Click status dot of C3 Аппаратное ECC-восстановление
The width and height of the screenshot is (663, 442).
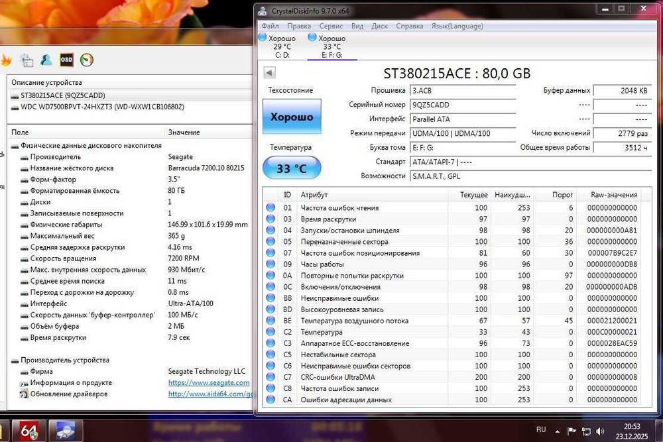coord(271,343)
